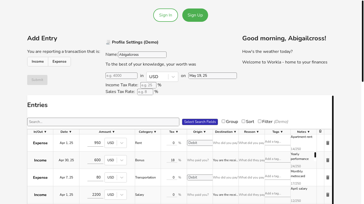The width and height of the screenshot is (364, 204).
Task: Click Debit origin in Rent row
Action: click(x=200, y=143)
